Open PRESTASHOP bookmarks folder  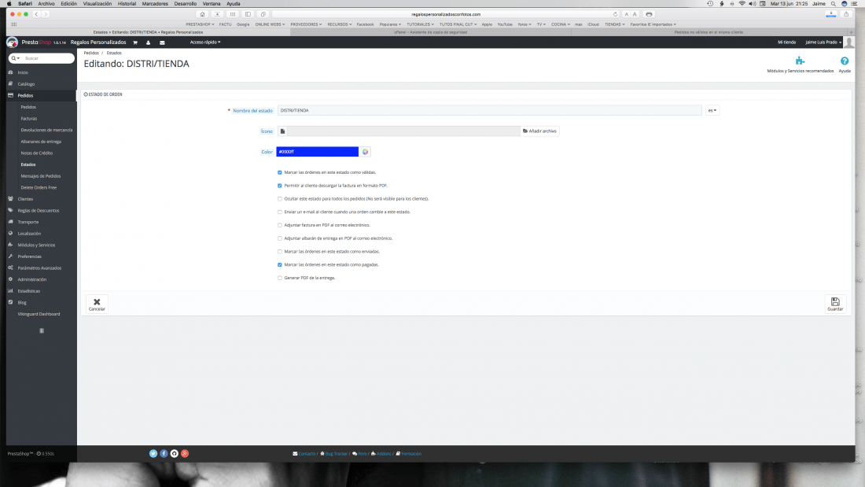pyautogui.click(x=200, y=24)
